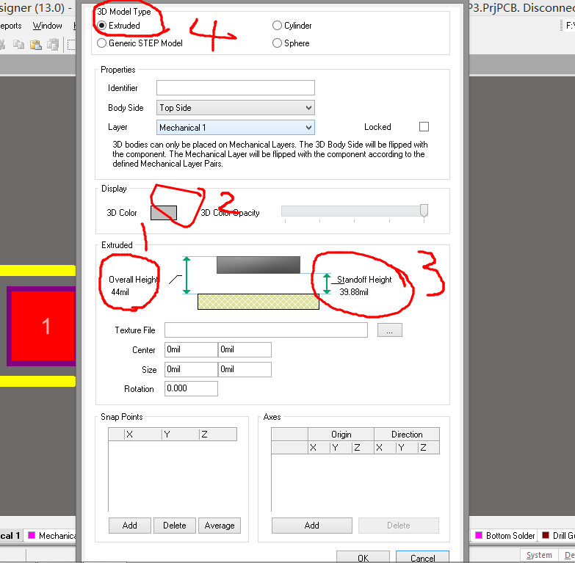The height and width of the screenshot is (563, 575).
Task: Enable the Locked checkbox
Action: 424,127
